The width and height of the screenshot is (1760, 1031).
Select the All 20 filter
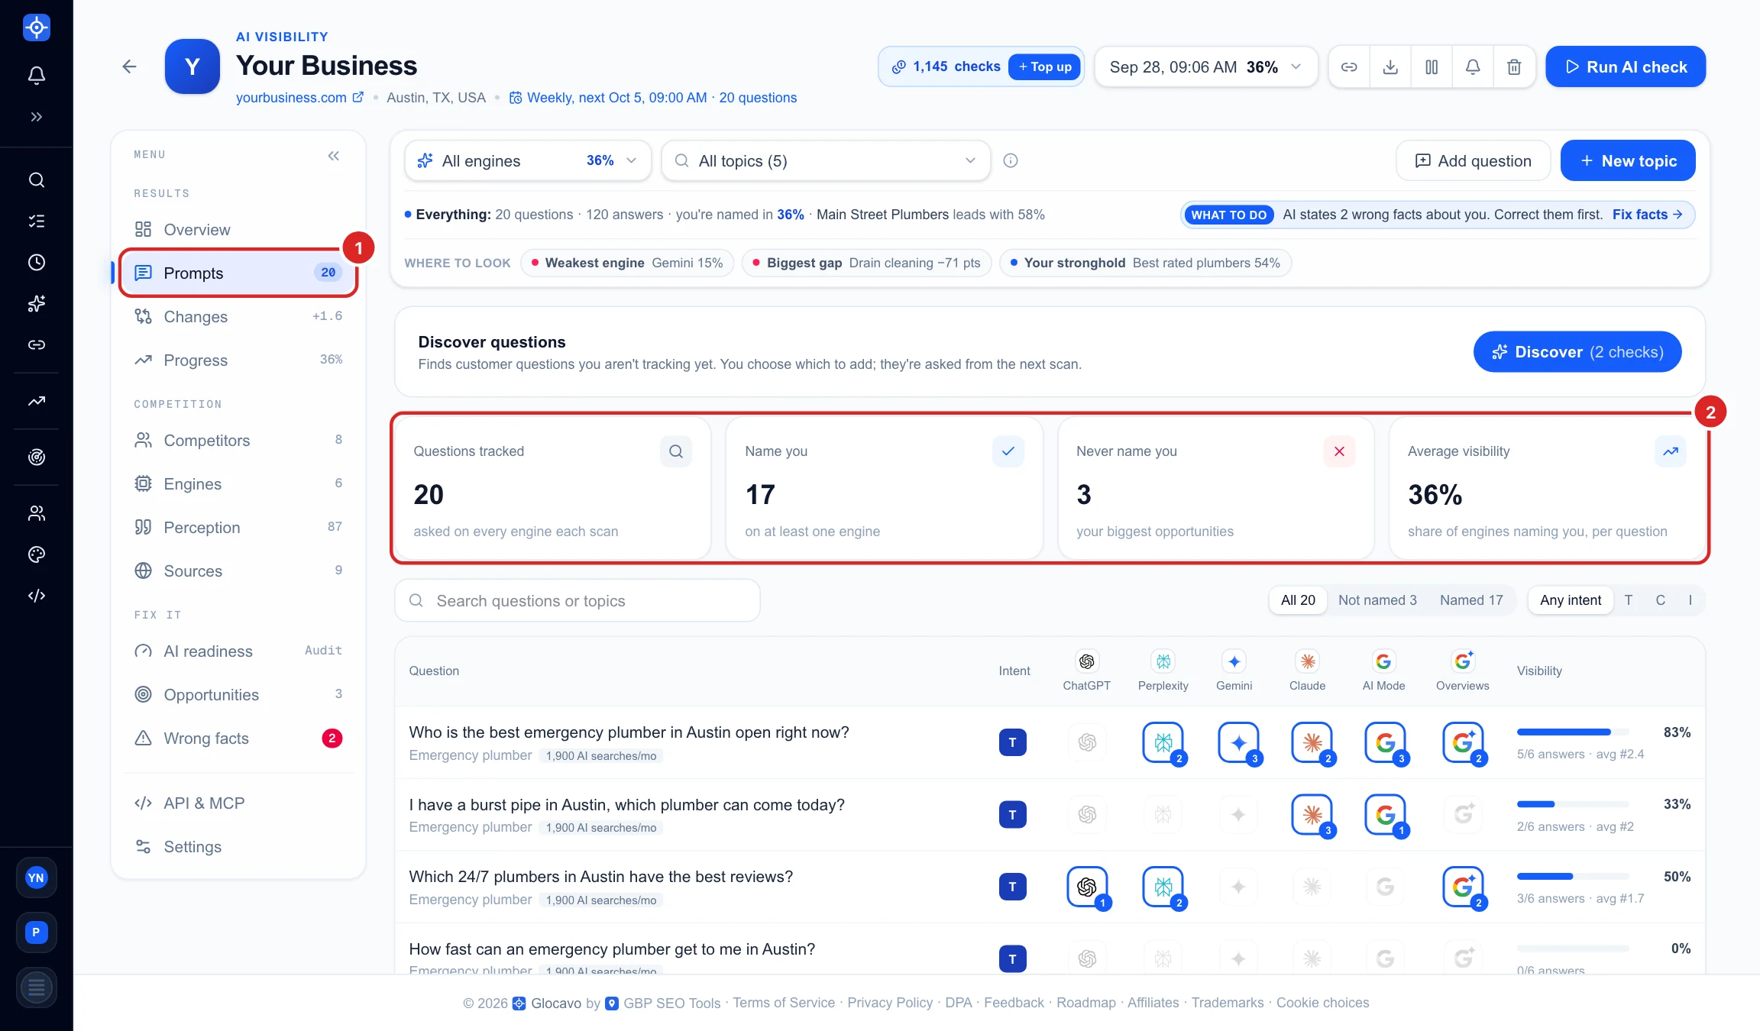(x=1298, y=600)
